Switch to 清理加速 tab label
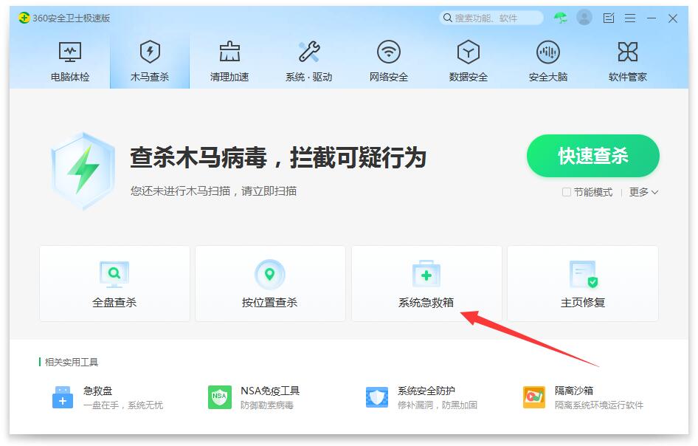698x446 pixels. coord(229,77)
